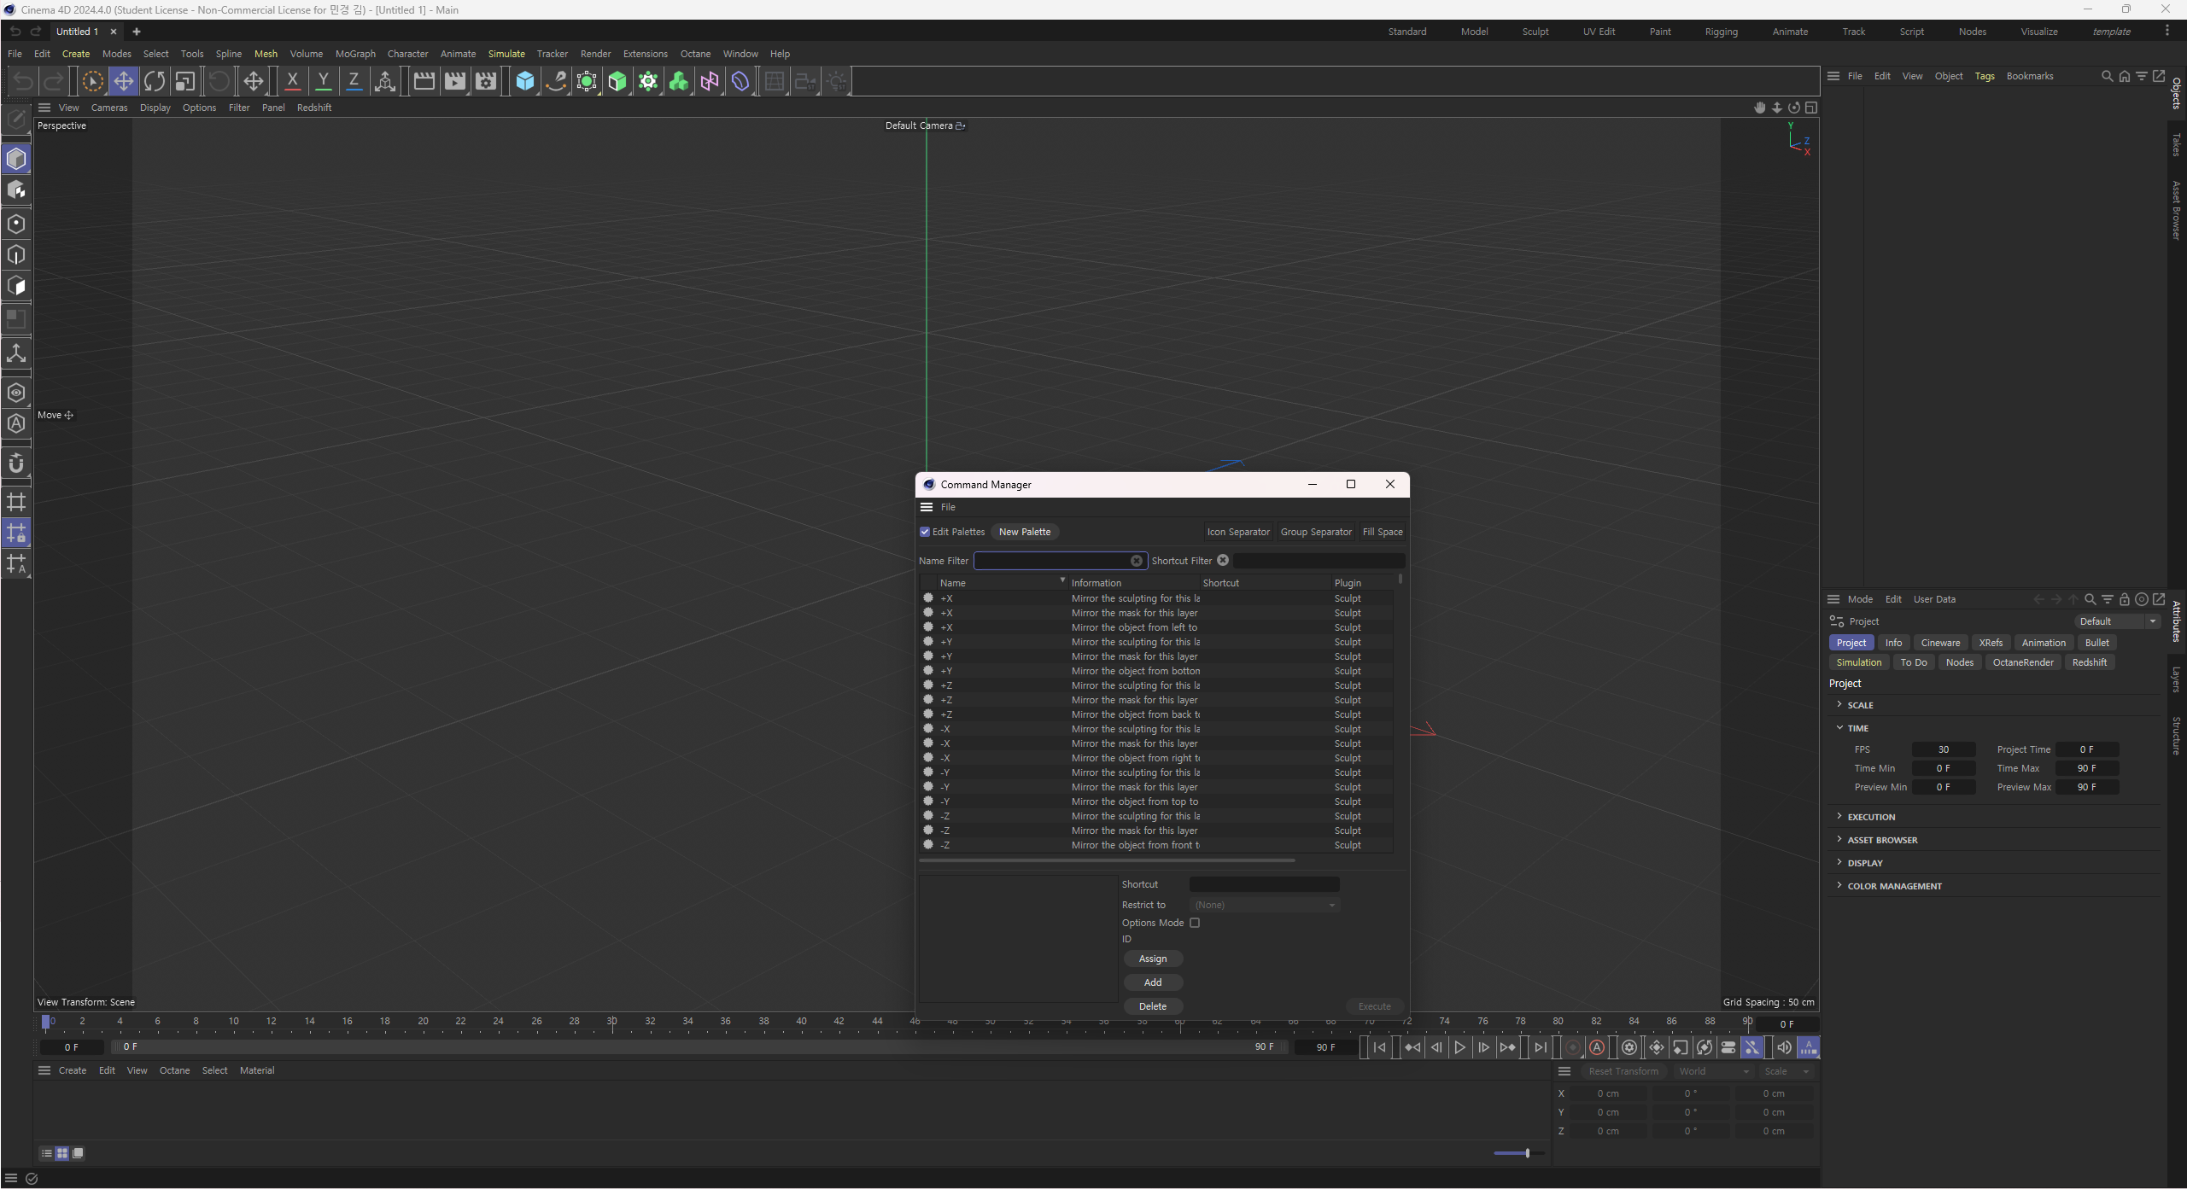Select the Rotate tool icon
The image size is (2187, 1189).
click(x=154, y=81)
